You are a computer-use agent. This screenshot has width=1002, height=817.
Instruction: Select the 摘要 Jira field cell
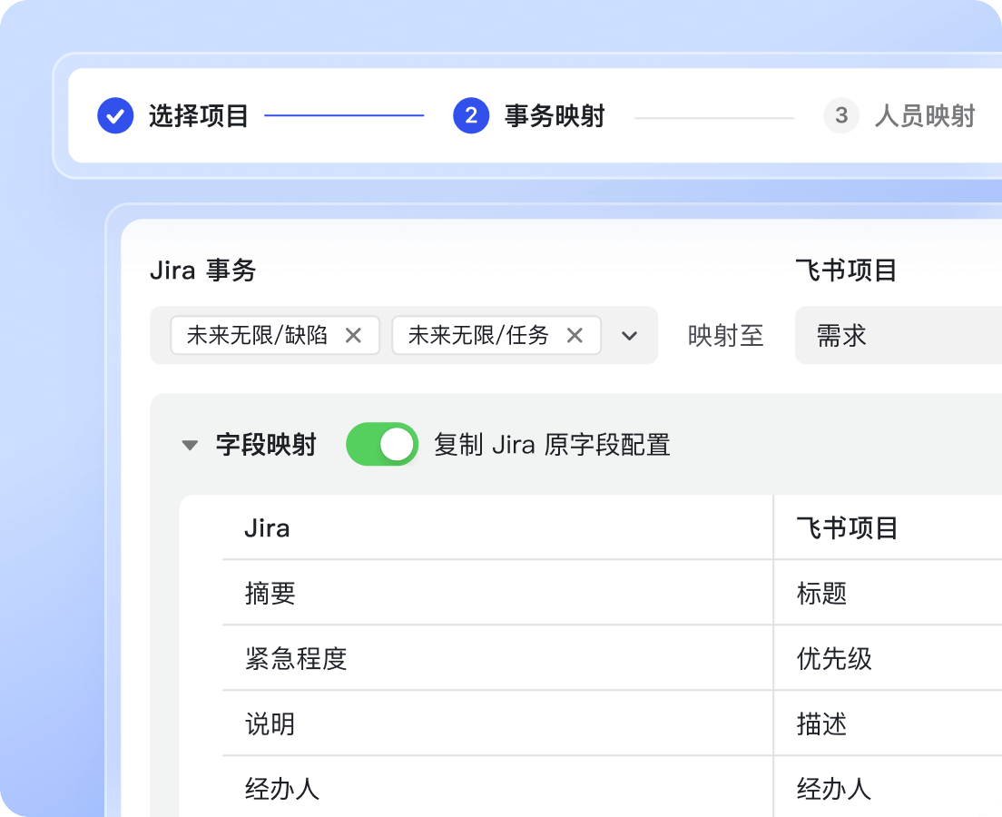(x=497, y=593)
